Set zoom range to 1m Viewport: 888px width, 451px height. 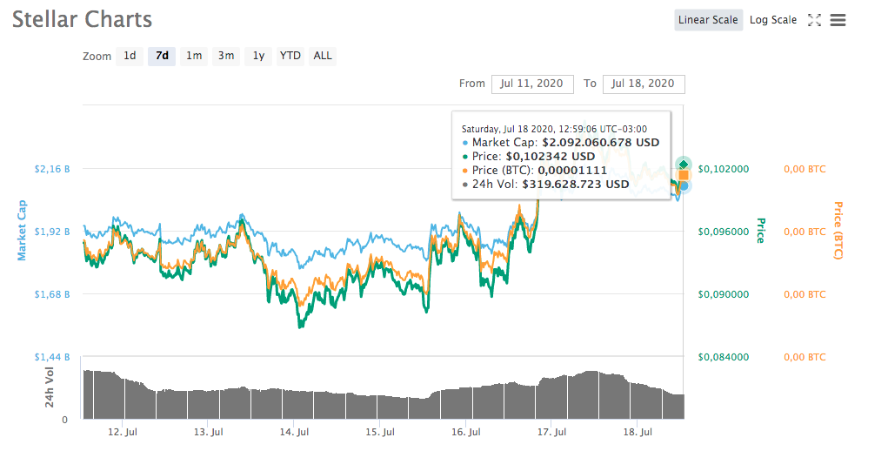[x=194, y=56]
